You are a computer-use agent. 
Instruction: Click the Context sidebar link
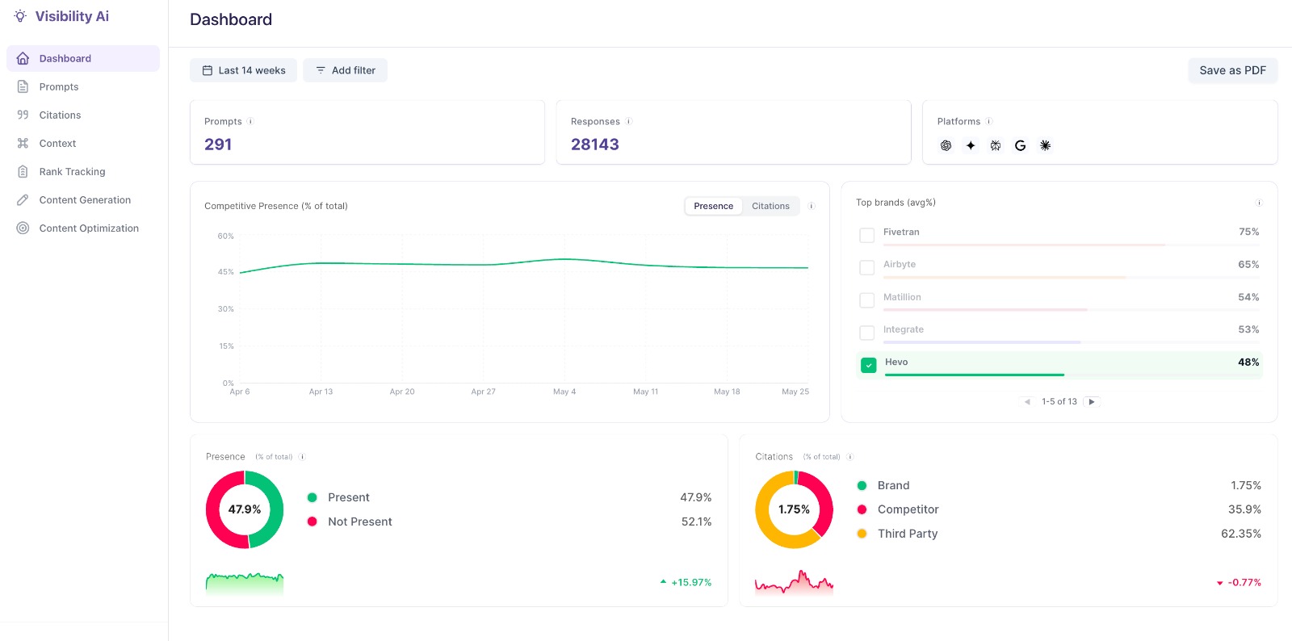[83, 143]
